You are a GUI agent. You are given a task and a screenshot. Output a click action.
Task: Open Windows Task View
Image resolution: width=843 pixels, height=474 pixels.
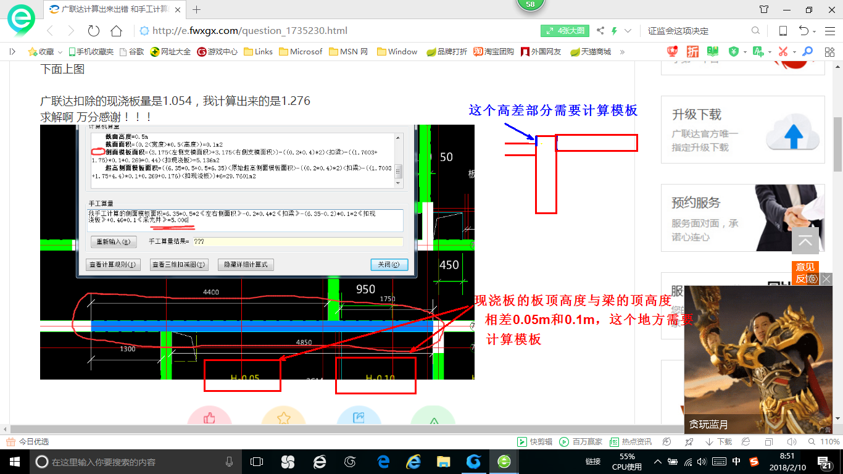point(257,462)
